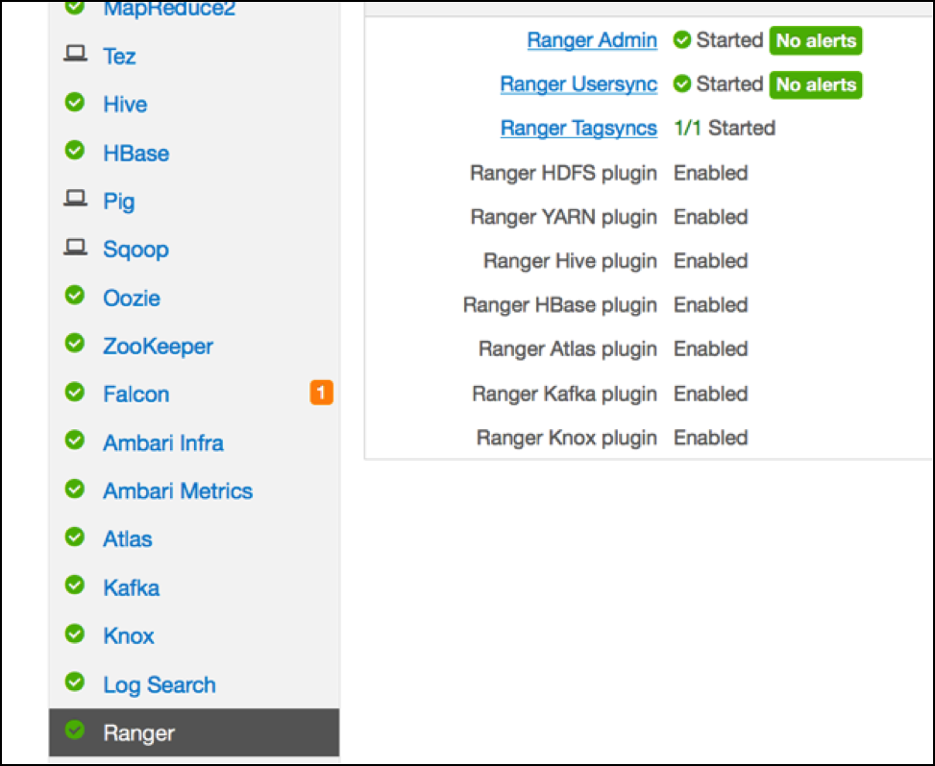
Task: Open the Ranger Tagsyncs link
Action: click(x=578, y=129)
